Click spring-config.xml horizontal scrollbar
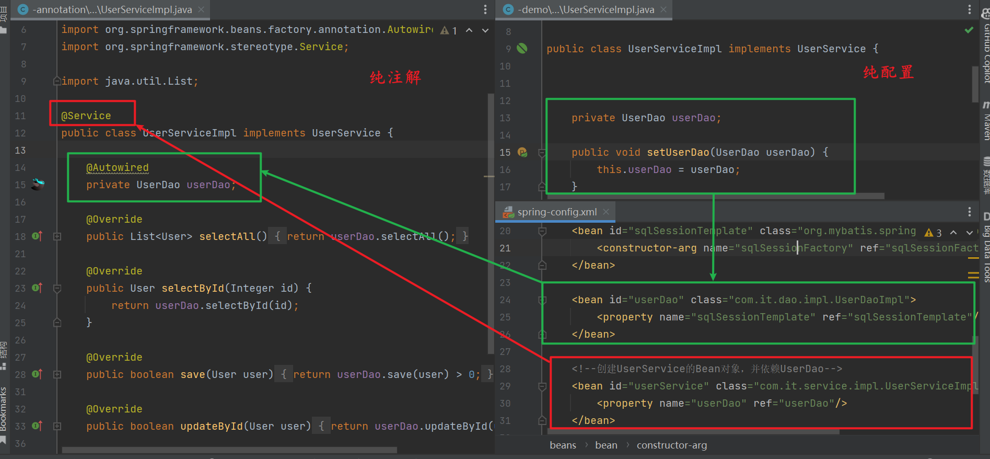This screenshot has width=990, height=459. tap(694, 432)
